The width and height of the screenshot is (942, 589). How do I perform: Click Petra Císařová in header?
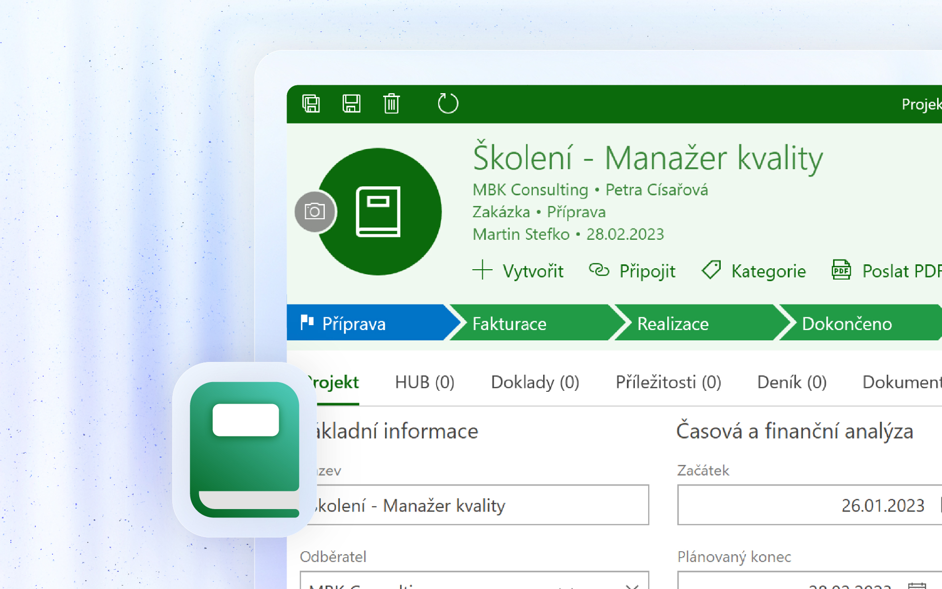tap(656, 190)
